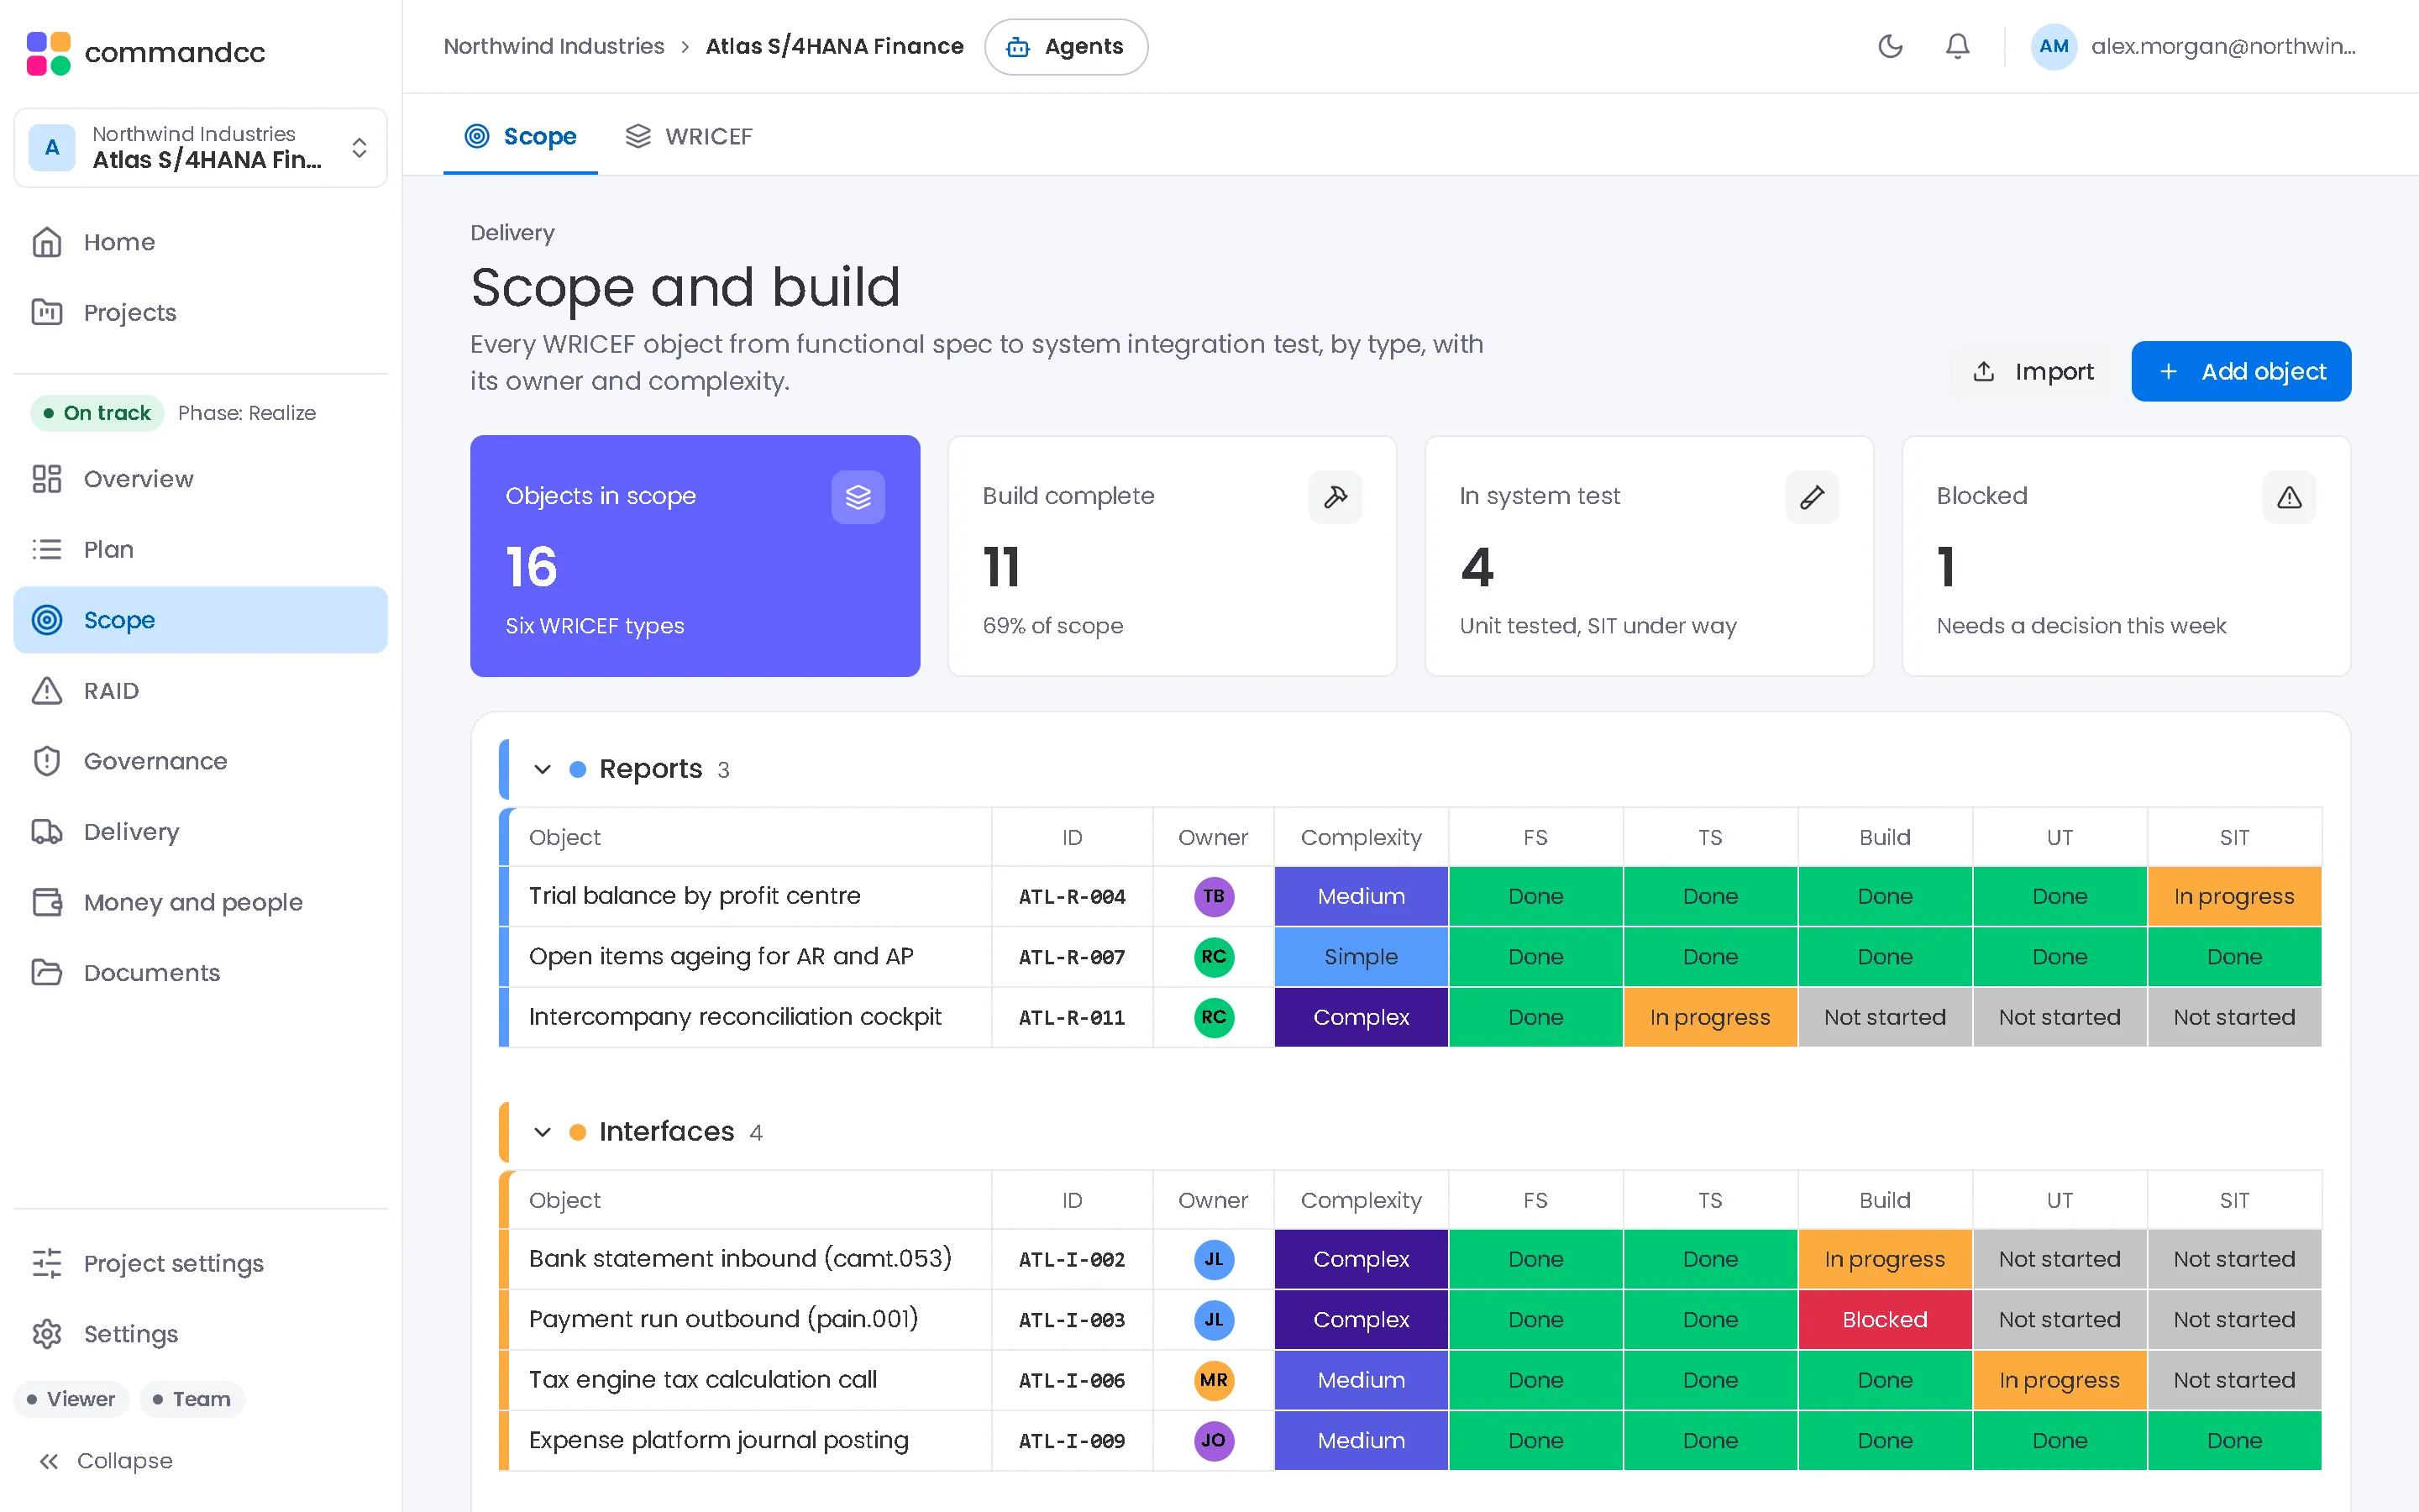Click In progress SIT for Trial balance
This screenshot has width=2419, height=1512.
[2233, 896]
